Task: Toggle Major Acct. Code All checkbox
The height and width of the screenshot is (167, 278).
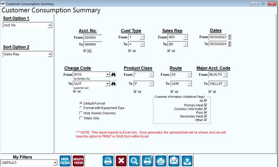Action: pyautogui.click(x=210, y=92)
